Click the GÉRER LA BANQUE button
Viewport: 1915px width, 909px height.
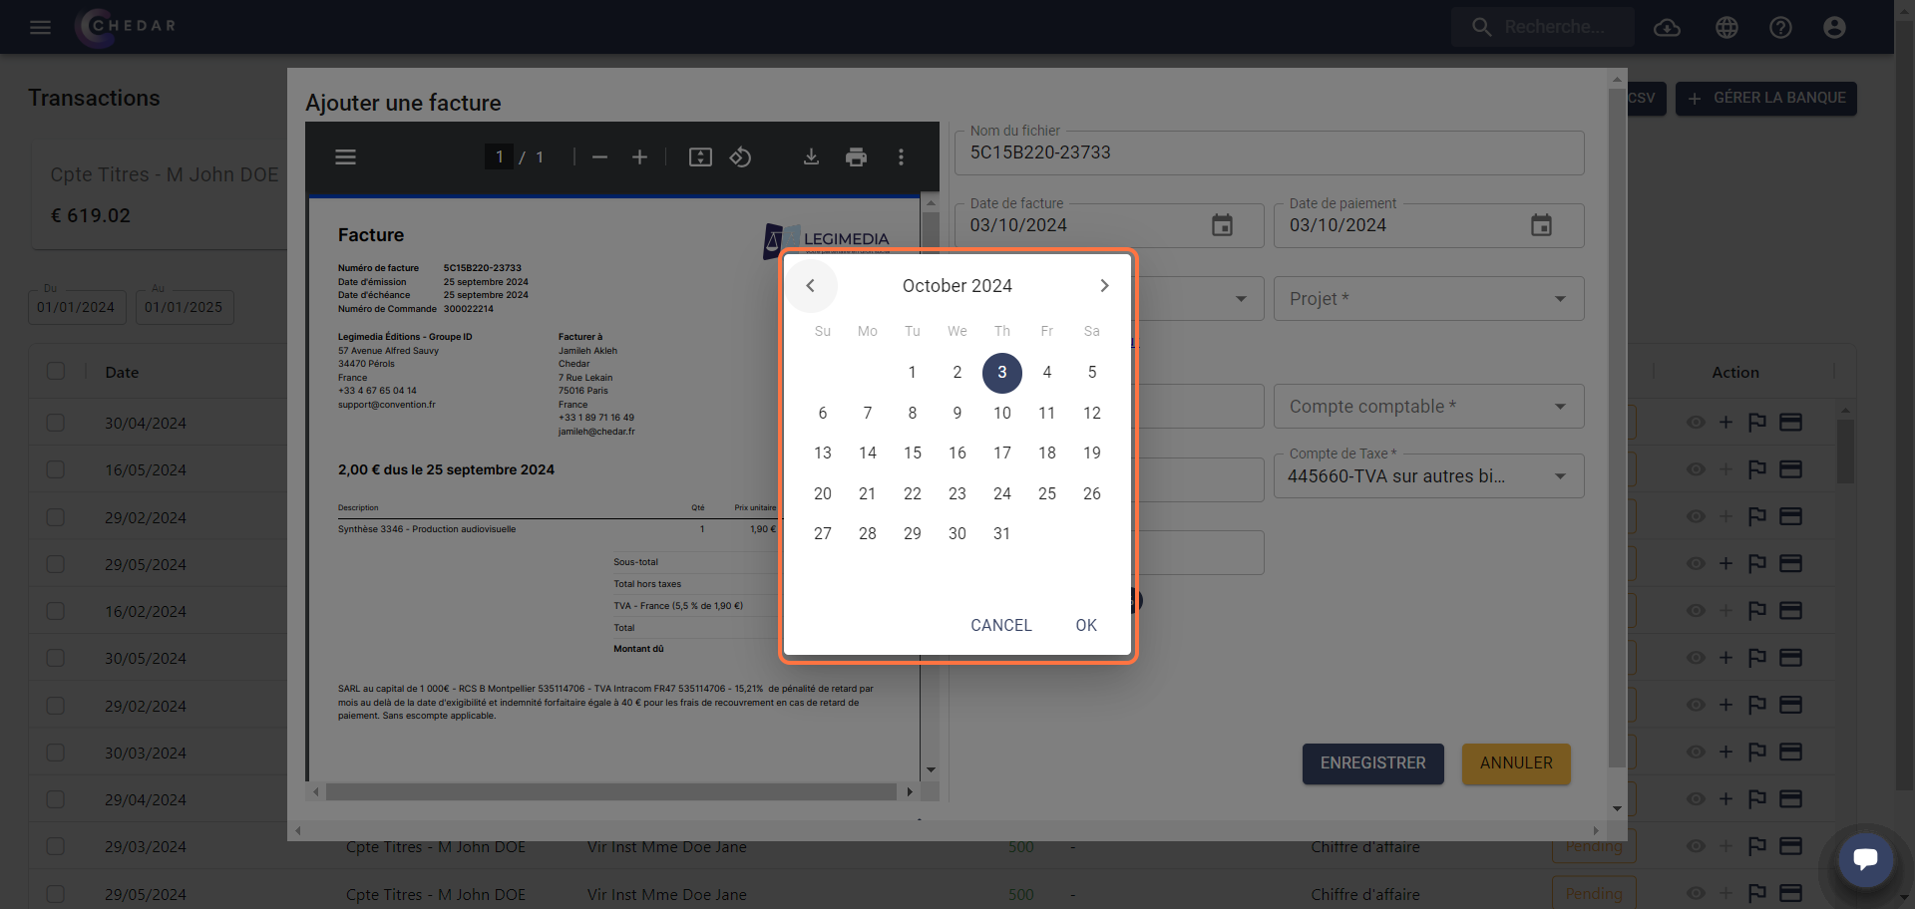1765,98
